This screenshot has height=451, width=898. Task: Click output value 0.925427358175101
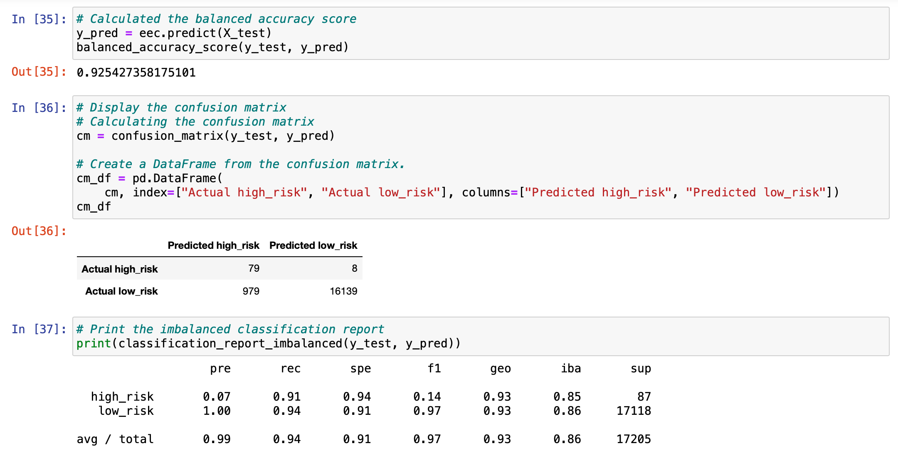click(x=136, y=72)
